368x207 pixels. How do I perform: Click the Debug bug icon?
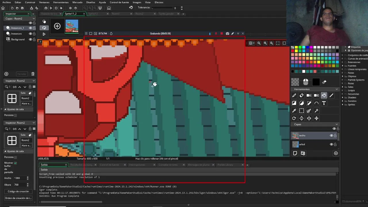click(x=46, y=8)
